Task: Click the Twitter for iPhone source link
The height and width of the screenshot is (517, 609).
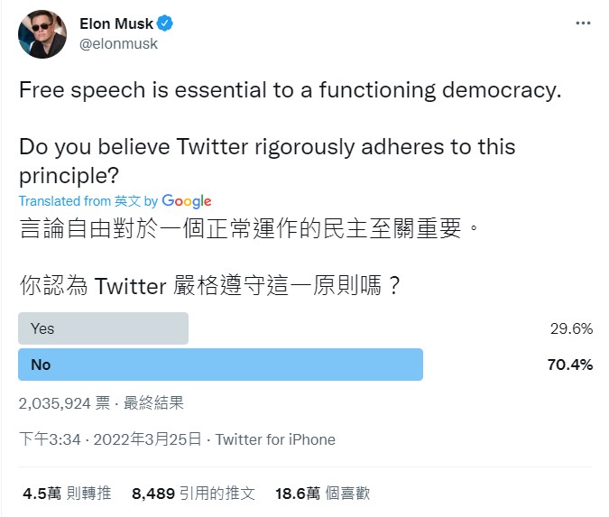Action: point(275,439)
